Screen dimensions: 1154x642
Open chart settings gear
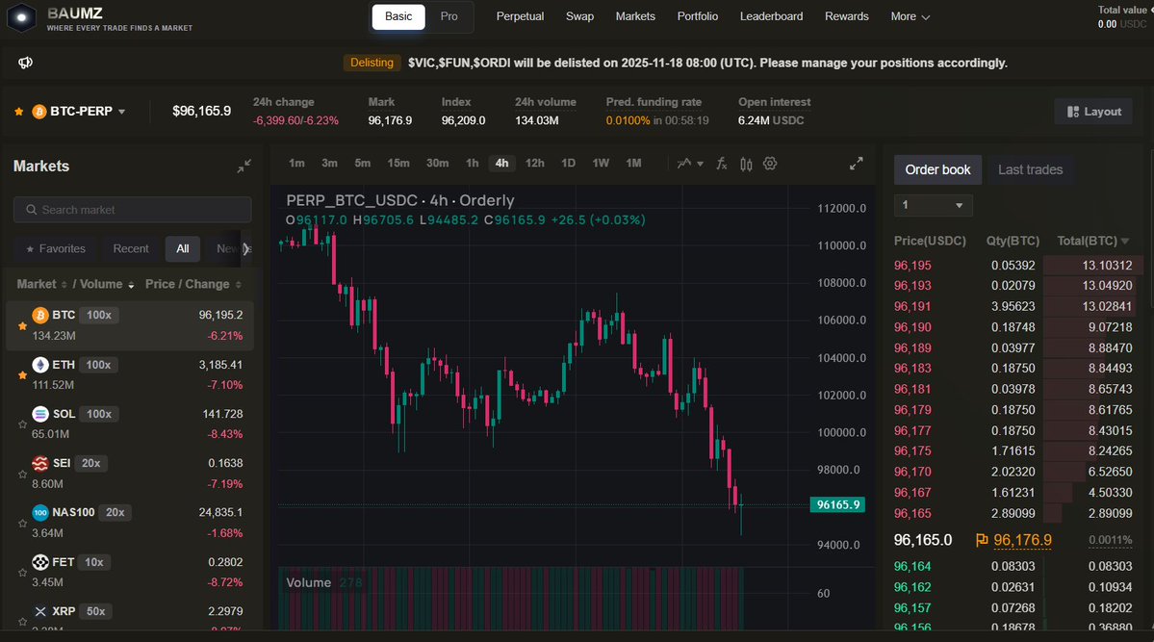click(770, 164)
